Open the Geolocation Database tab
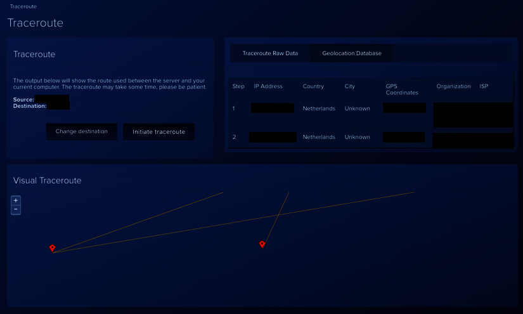Image resolution: width=523 pixels, height=314 pixels. pyautogui.click(x=352, y=53)
